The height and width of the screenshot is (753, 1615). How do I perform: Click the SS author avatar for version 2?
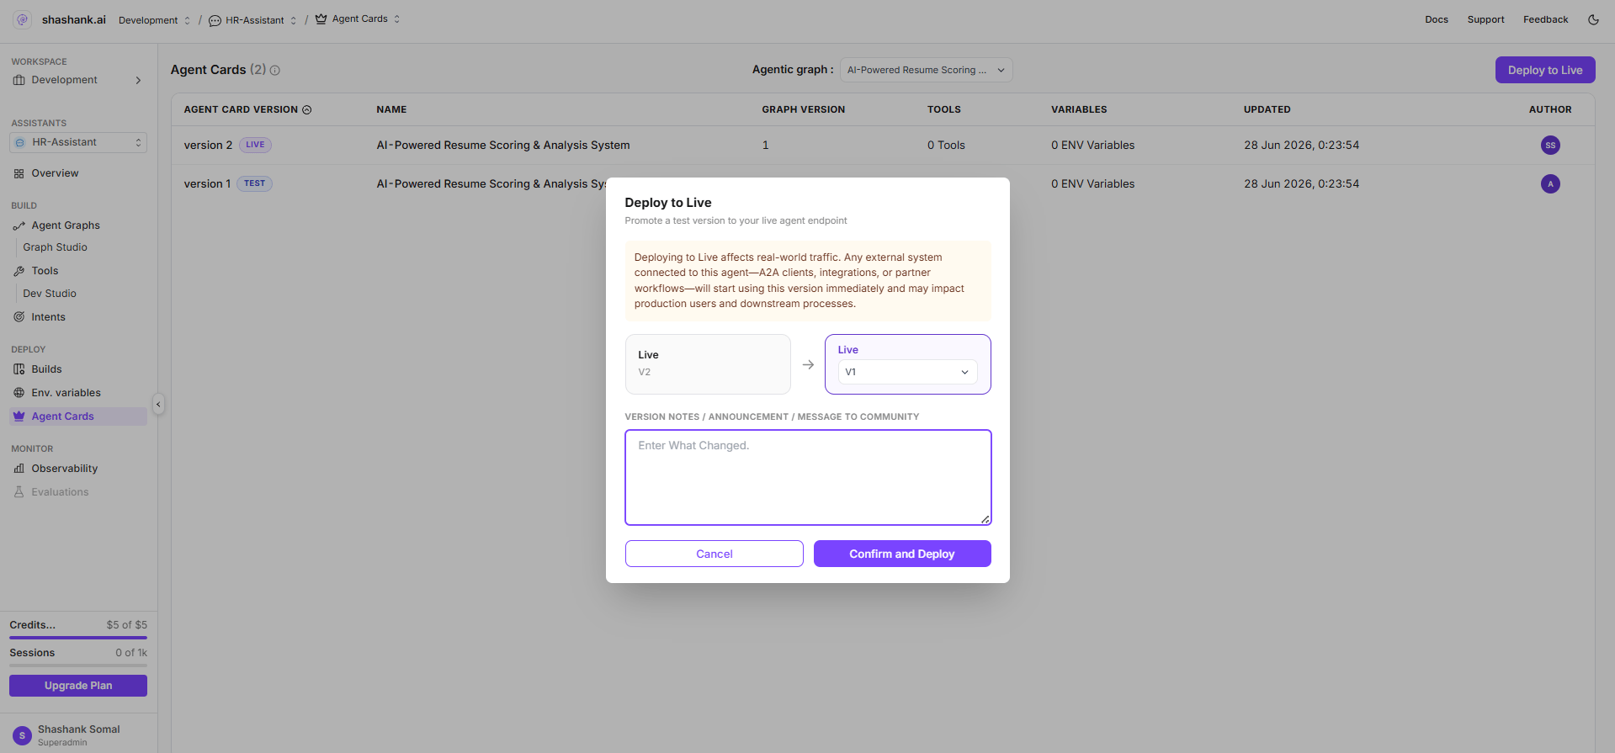[x=1550, y=145]
